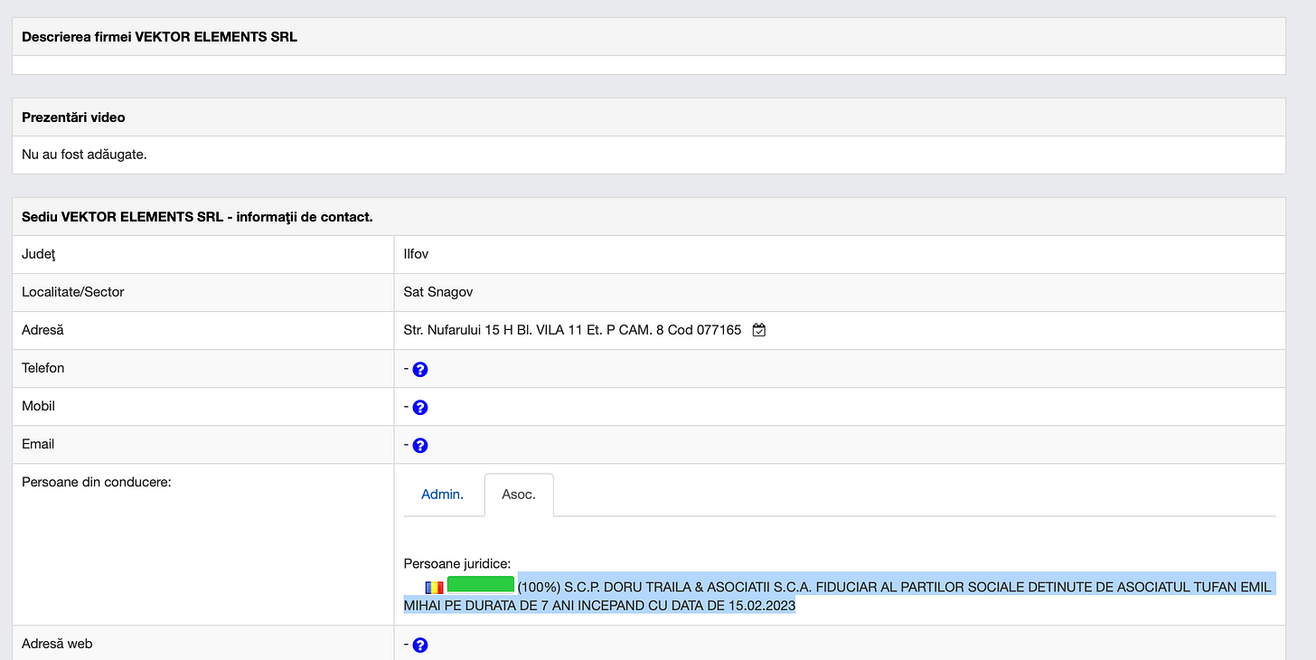Click the help icon in Adresă web row
This screenshot has width=1316, height=660.
pyautogui.click(x=419, y=646)
